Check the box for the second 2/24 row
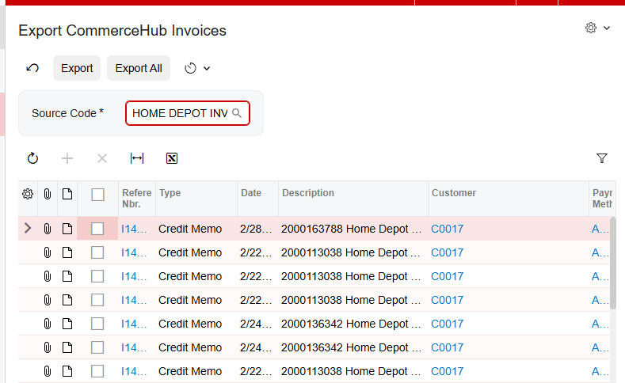 [97, 347]
